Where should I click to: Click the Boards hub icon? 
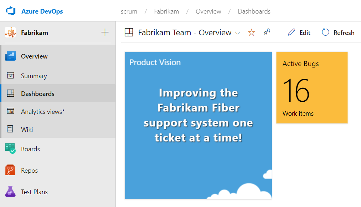click(10, 149)
